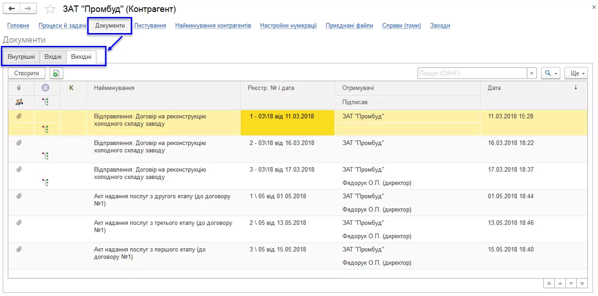Image resolution: width=598 pixels, height=296 pixels.
Task: Click process tree icon in second row
Action: (x=45, y=156)
